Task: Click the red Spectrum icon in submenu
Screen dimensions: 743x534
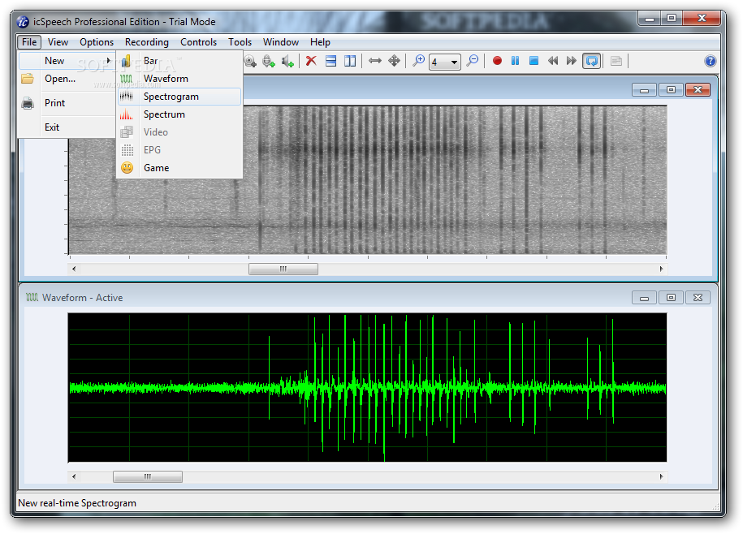Action: point(127,114)
